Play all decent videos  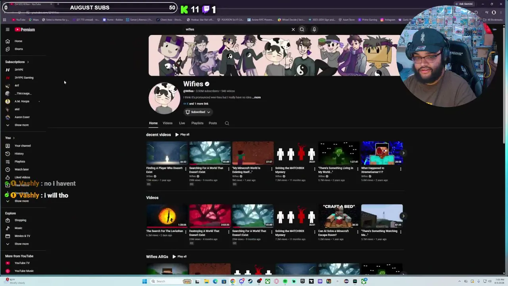coord(183,135)
